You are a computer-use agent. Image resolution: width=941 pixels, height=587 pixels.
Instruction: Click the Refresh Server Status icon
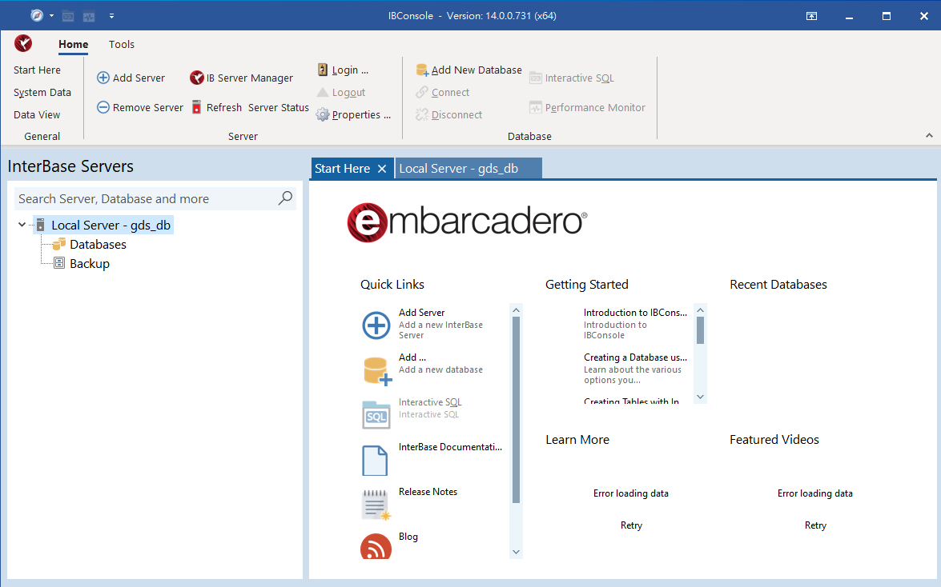(x=196, y=107)
